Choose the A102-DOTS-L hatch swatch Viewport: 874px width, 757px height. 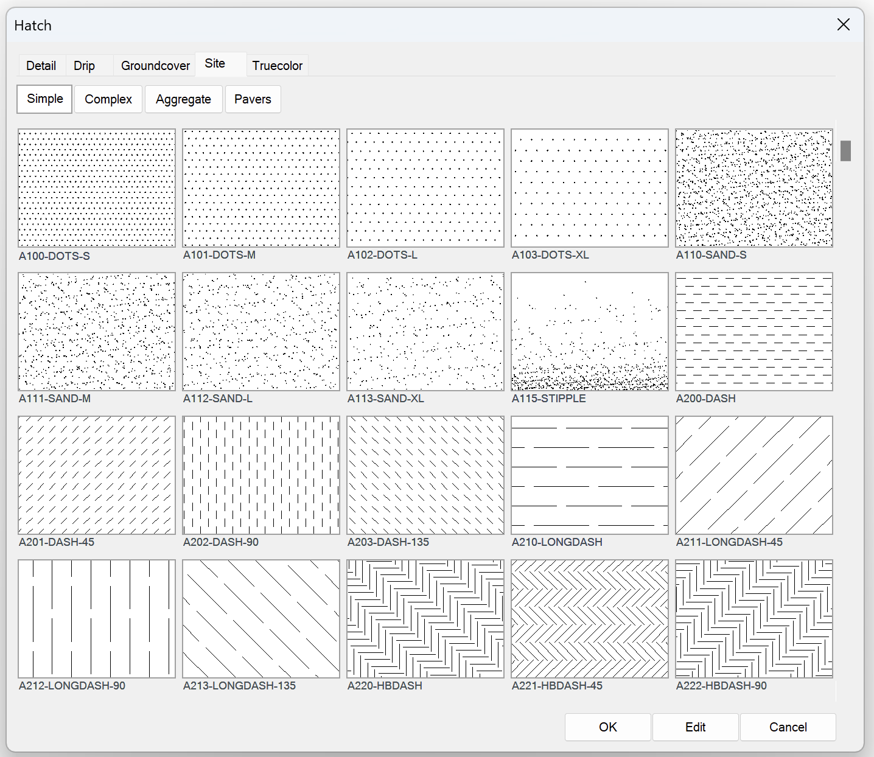point(425,188)
